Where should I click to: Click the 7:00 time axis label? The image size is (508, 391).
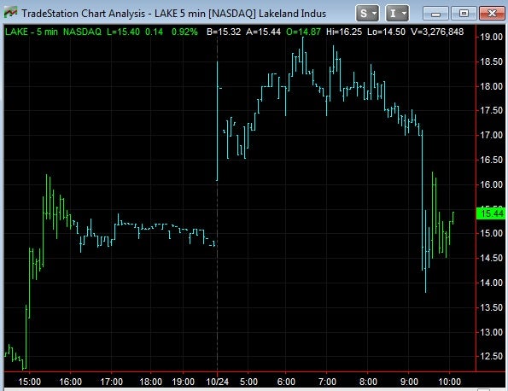pos(327,382)
